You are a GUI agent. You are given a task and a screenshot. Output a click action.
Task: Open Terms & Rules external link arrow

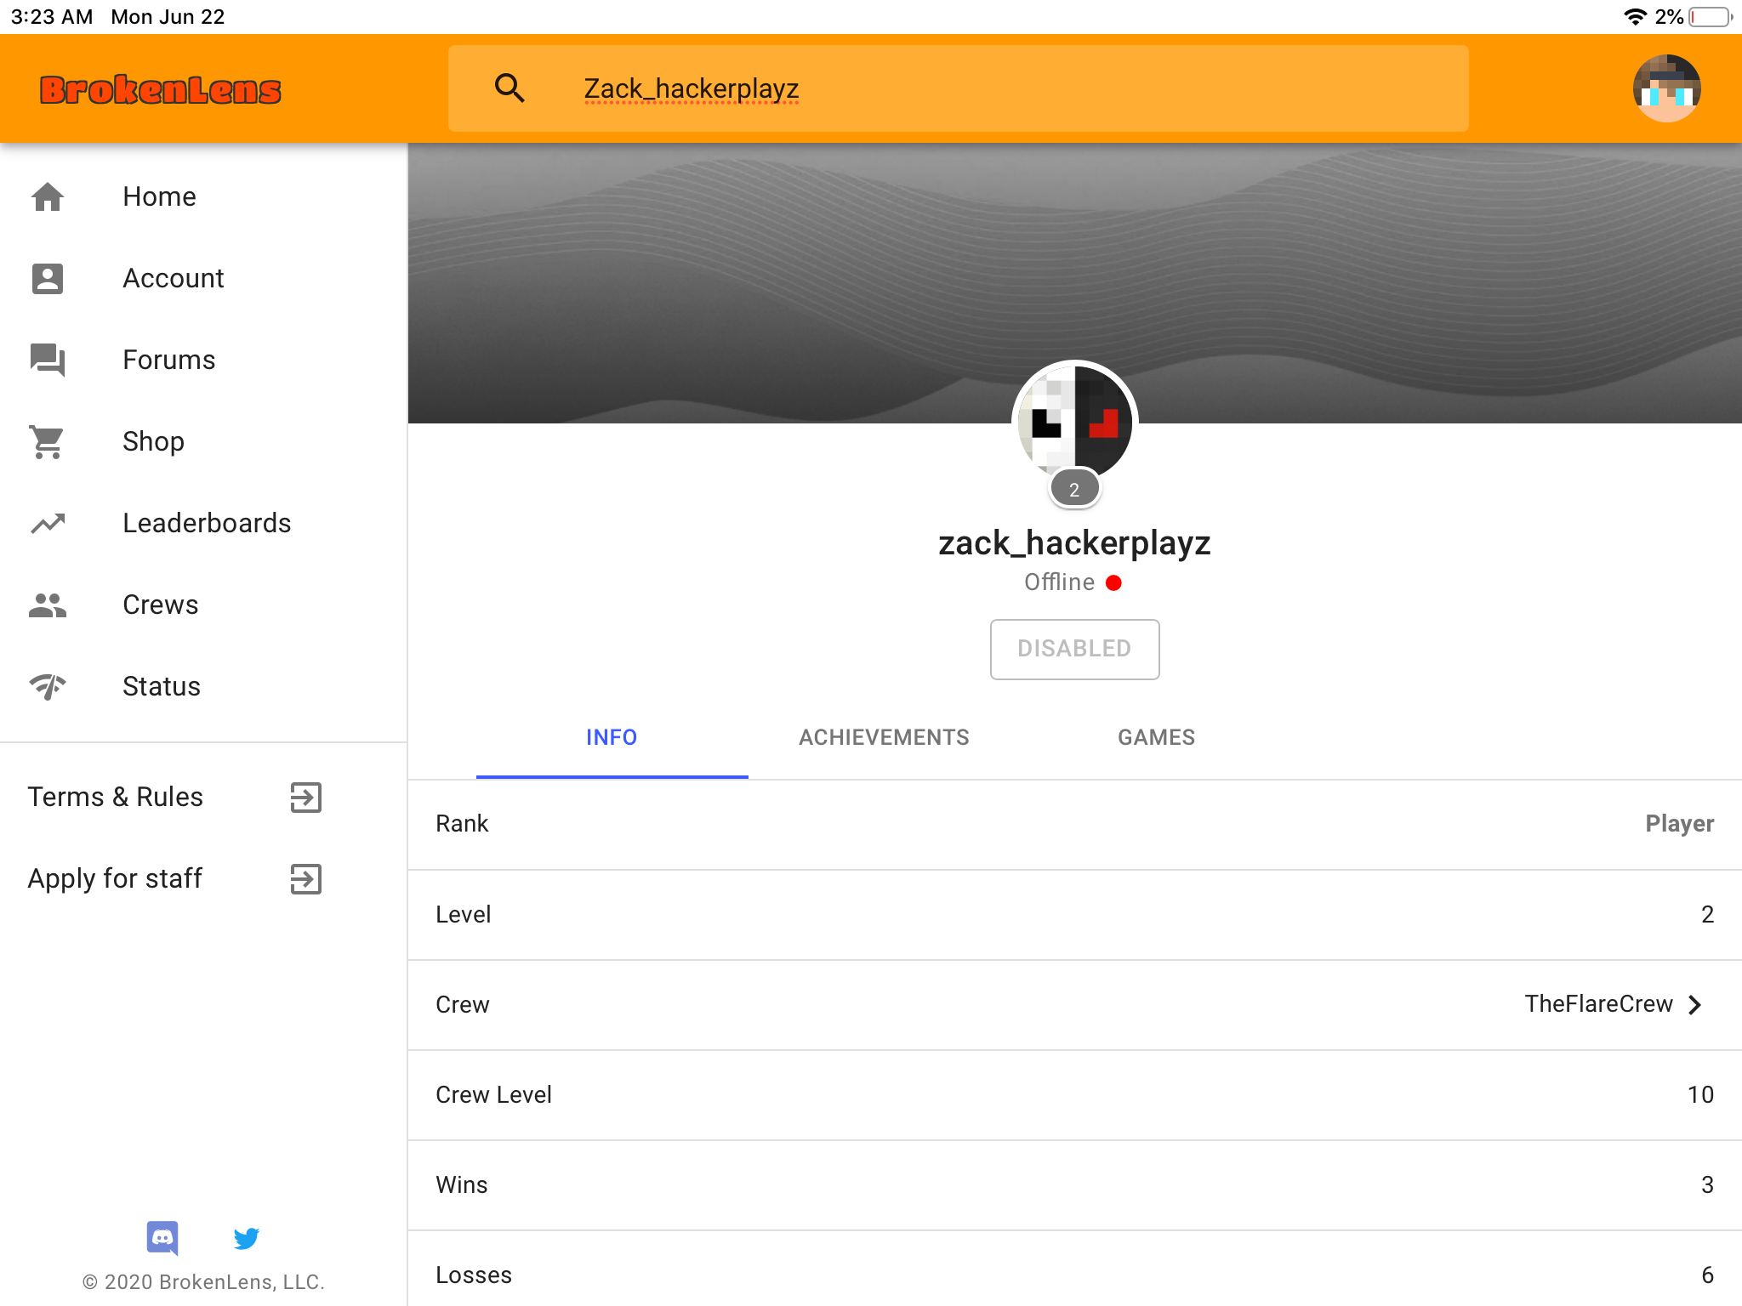pos(306,797)
